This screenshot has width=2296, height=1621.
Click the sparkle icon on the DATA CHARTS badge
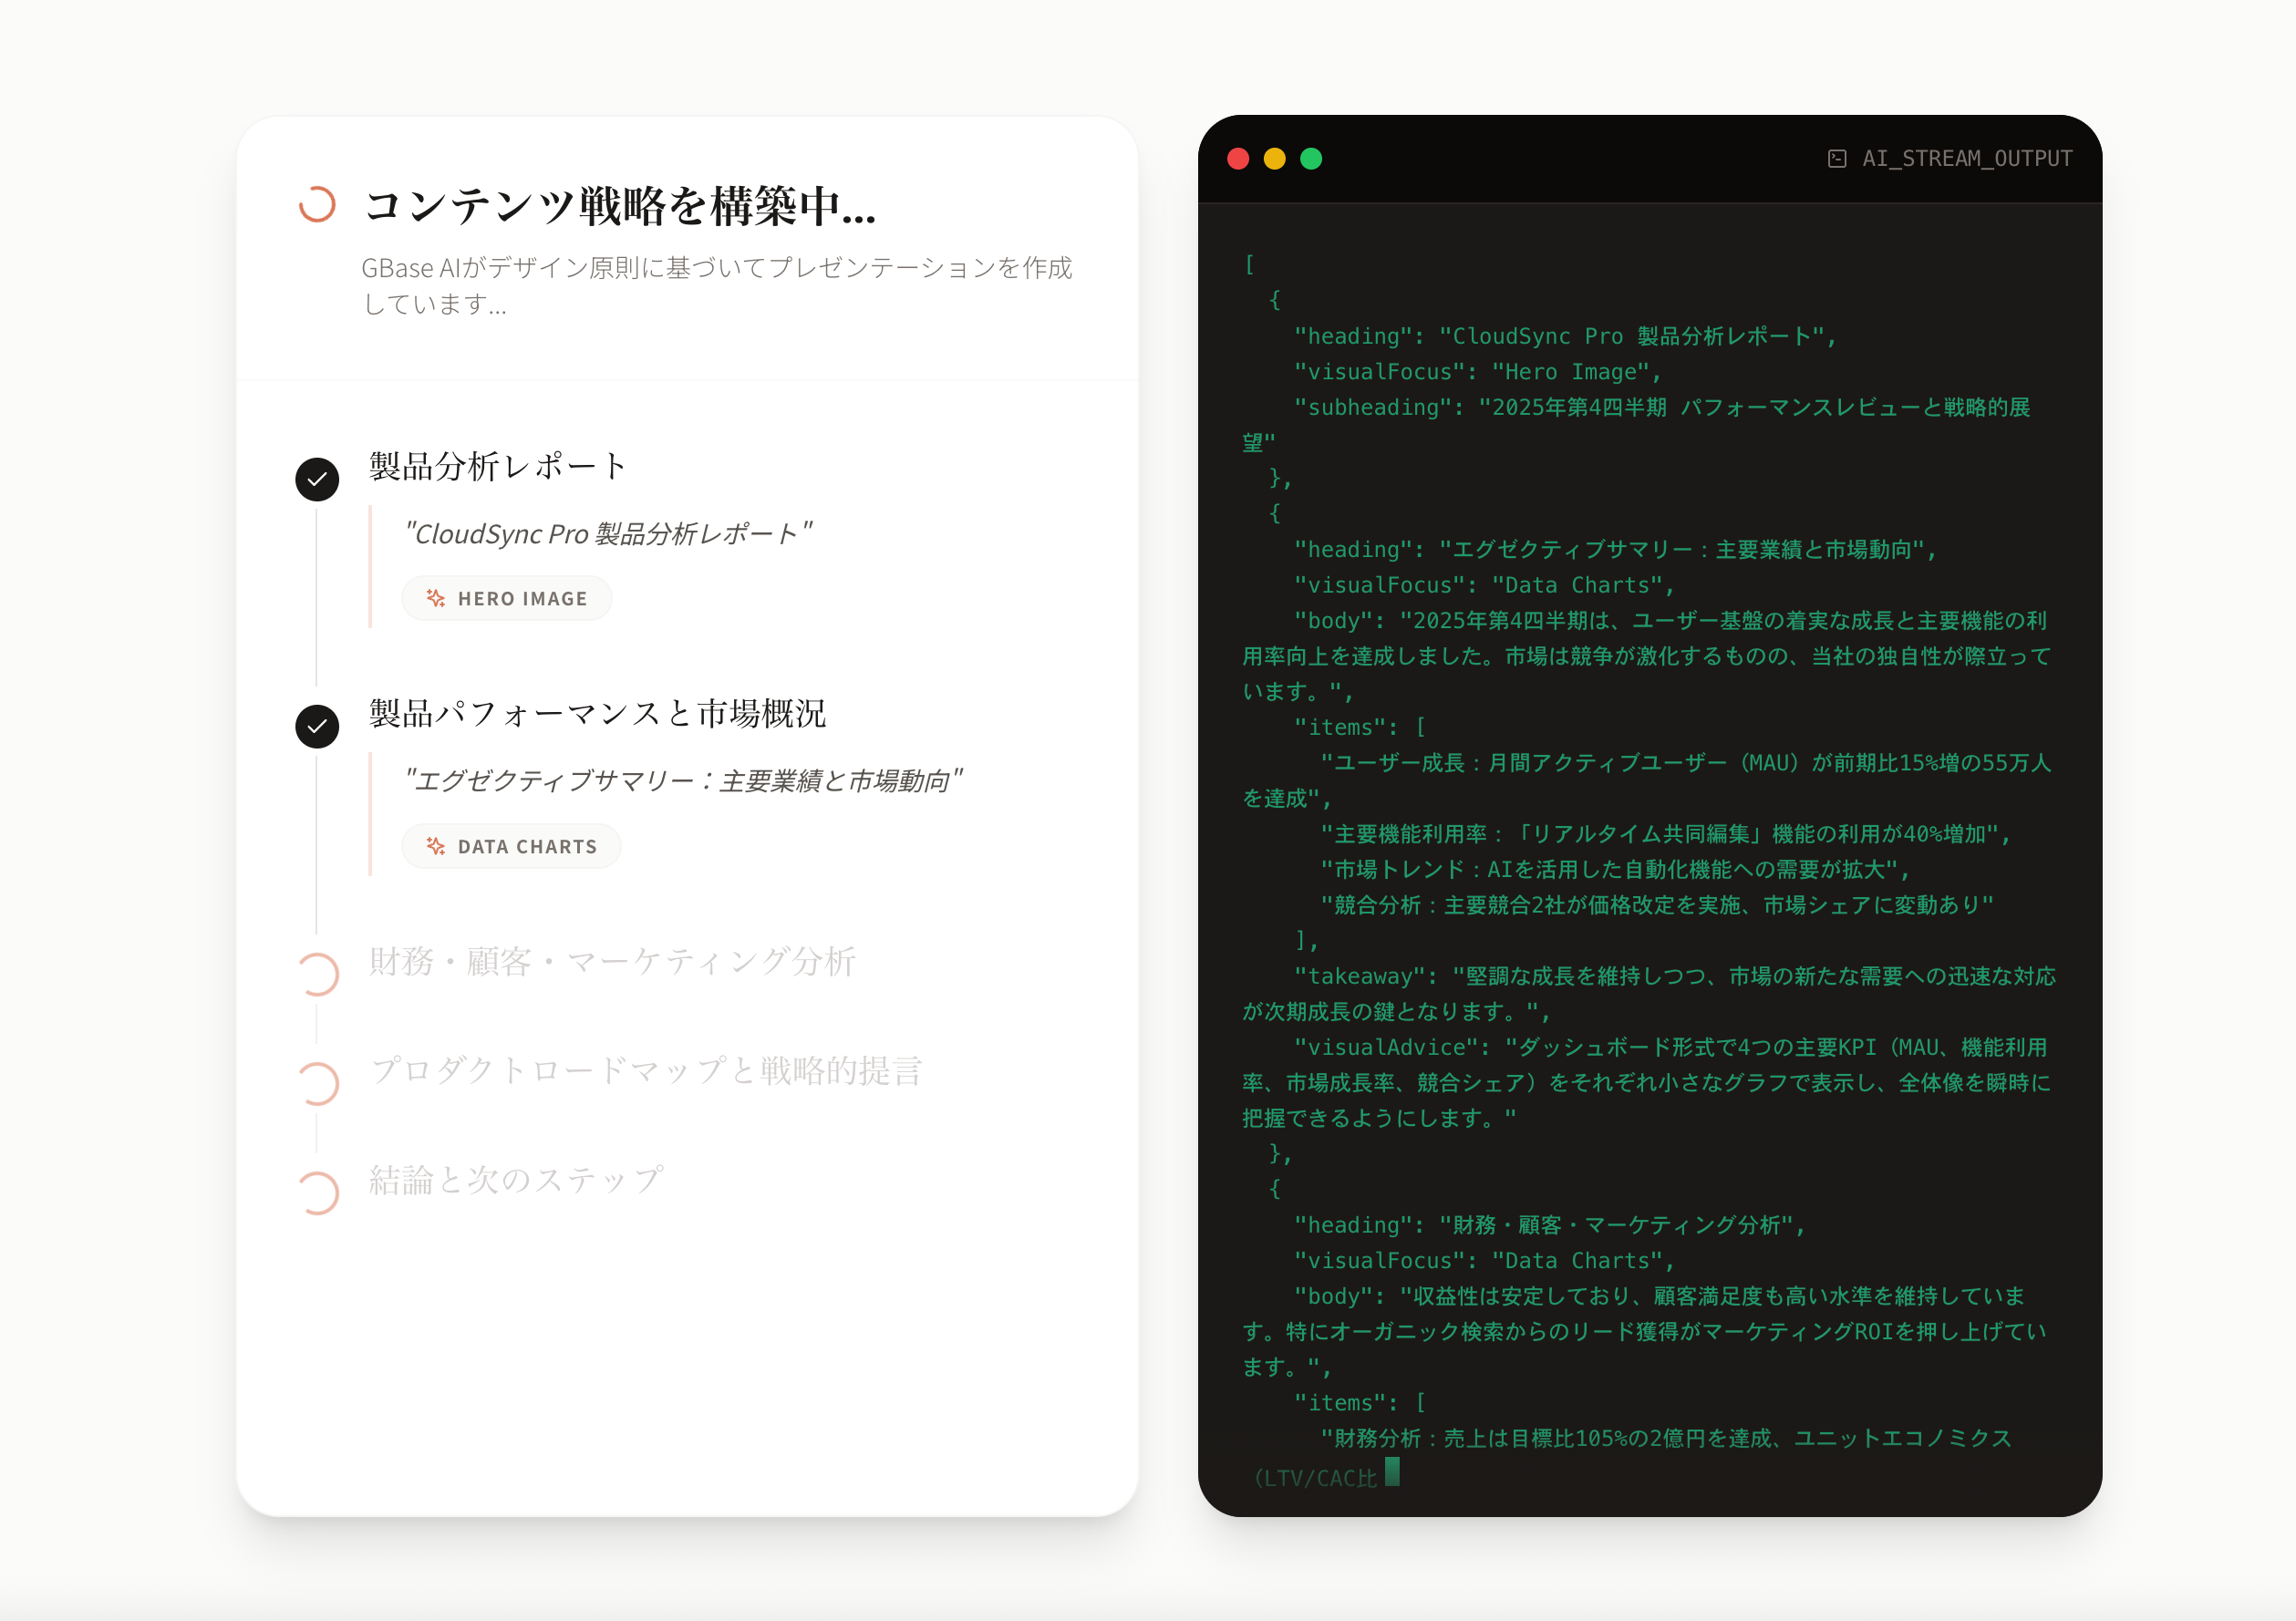(x=436, y=845)
